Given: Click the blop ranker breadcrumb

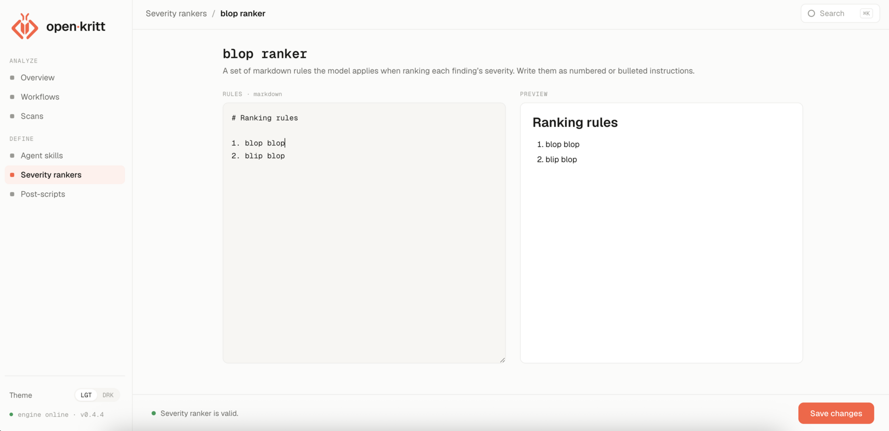Looking at the screenshot, I should (x=242, y=13).
